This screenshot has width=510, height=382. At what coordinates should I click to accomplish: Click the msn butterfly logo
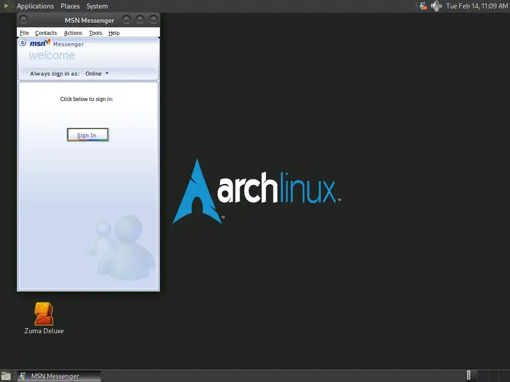[x=40, y=43]
